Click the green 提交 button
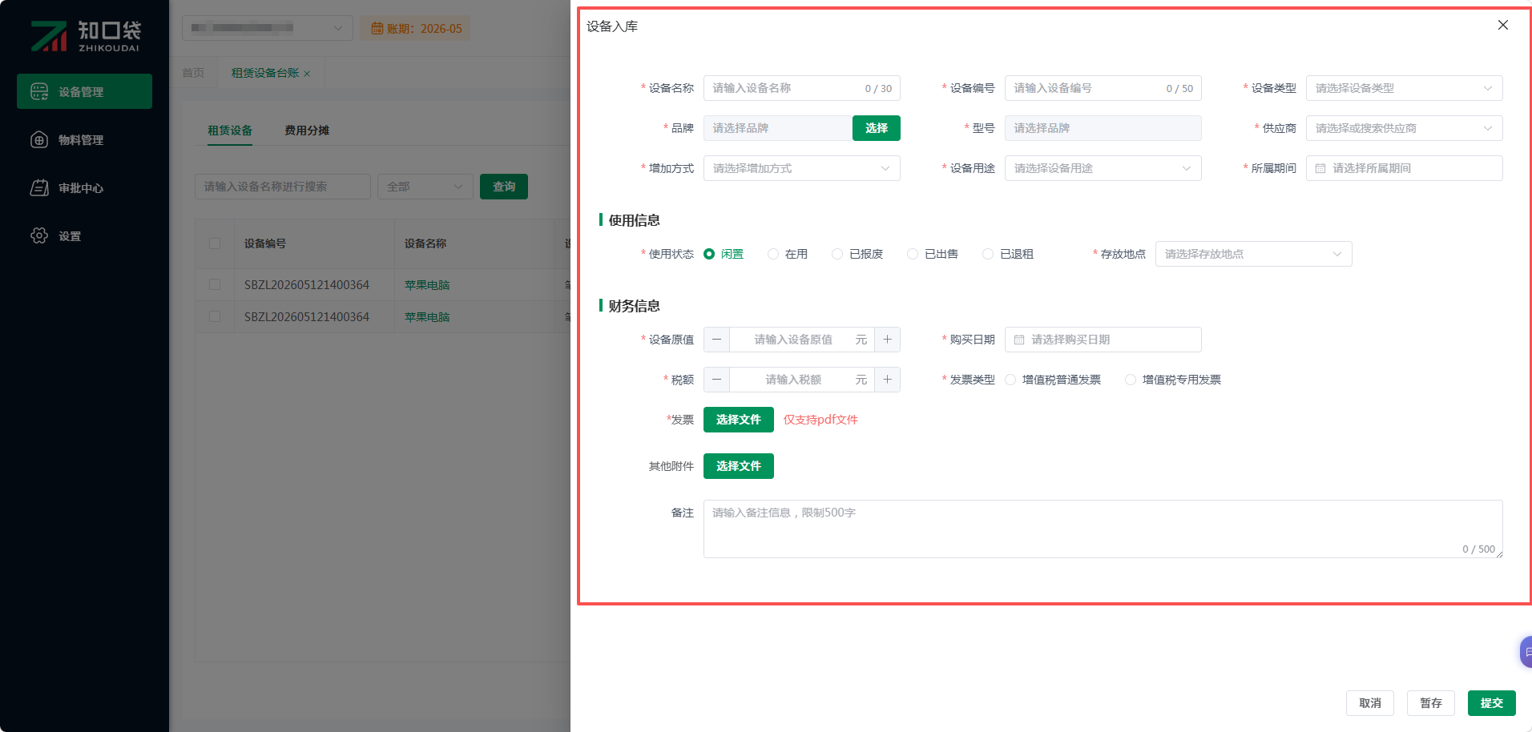Viewport: 1532px width, 732px height. click(x=1491, y=703)
